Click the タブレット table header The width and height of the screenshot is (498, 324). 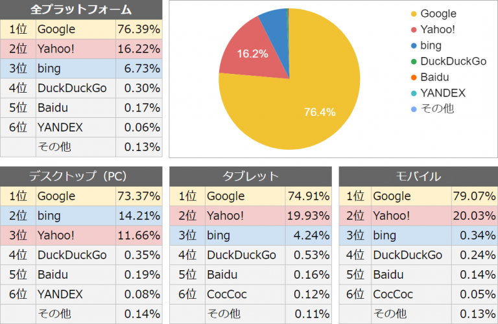point(251,176)
